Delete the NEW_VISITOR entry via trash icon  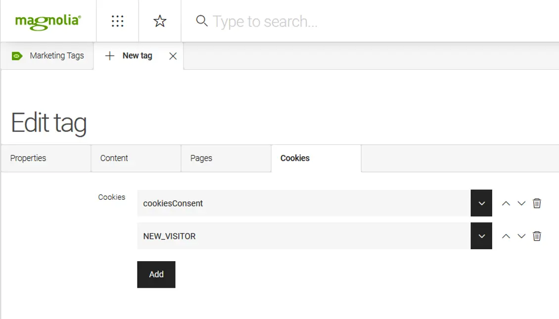pos(536,236)
